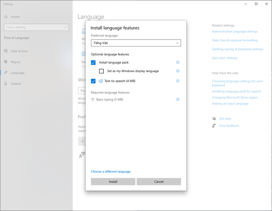This screenshot has height=211, width=272.
Task: Click the info icon beside Set as my Windows display language
Action: click(x=178, y=71)
